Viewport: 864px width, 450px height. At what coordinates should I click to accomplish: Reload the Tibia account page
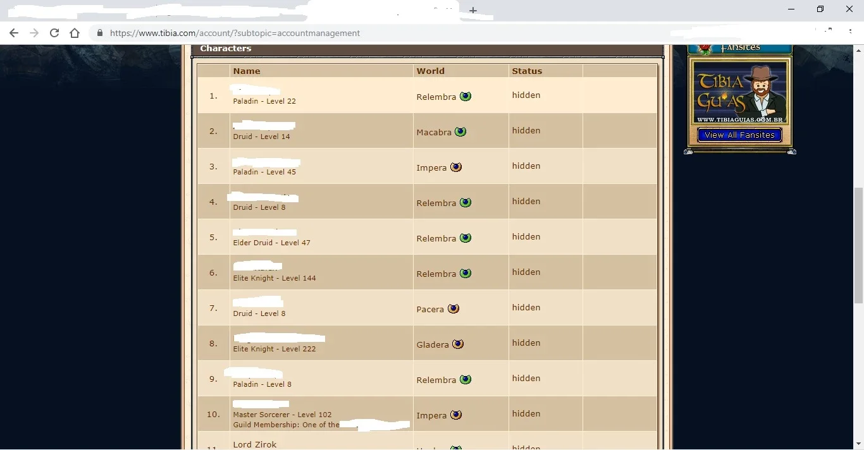[54, 33]
